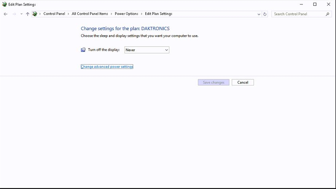
Task: Cancel the plan settings changes
Action: click(x=243, y=82)
